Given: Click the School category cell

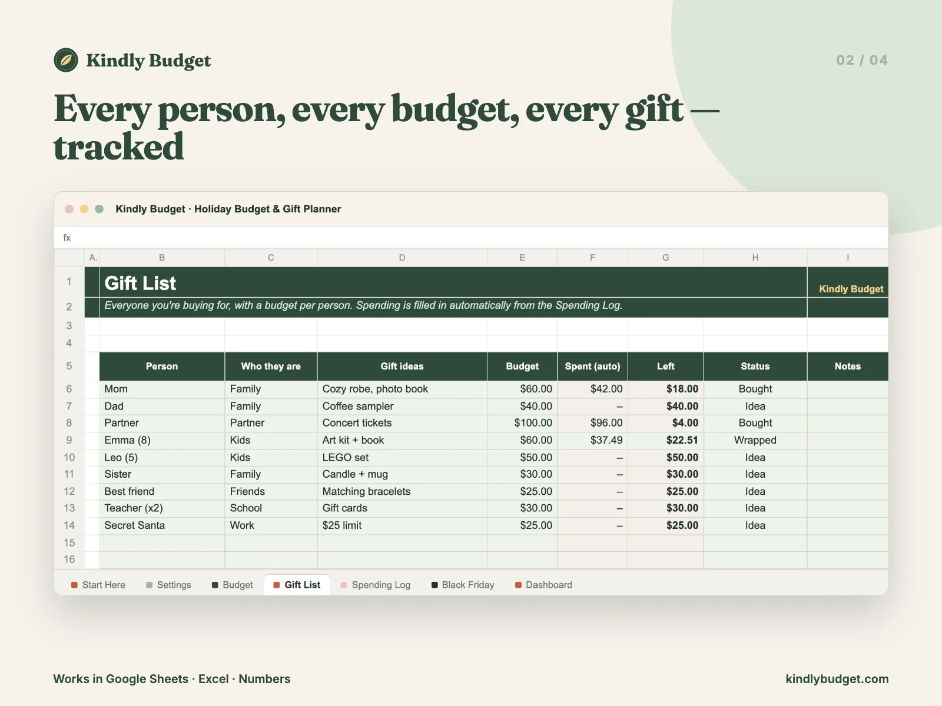Looking at the screenshot, I should click(271, 508).
